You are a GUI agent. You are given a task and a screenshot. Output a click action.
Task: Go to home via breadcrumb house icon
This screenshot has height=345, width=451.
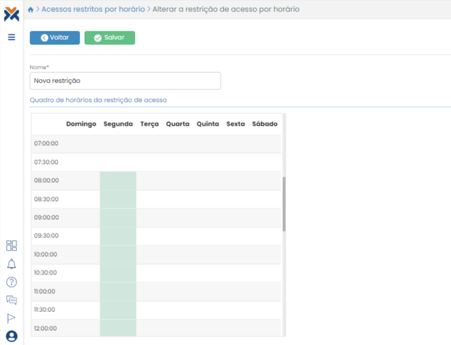(31, 10)
